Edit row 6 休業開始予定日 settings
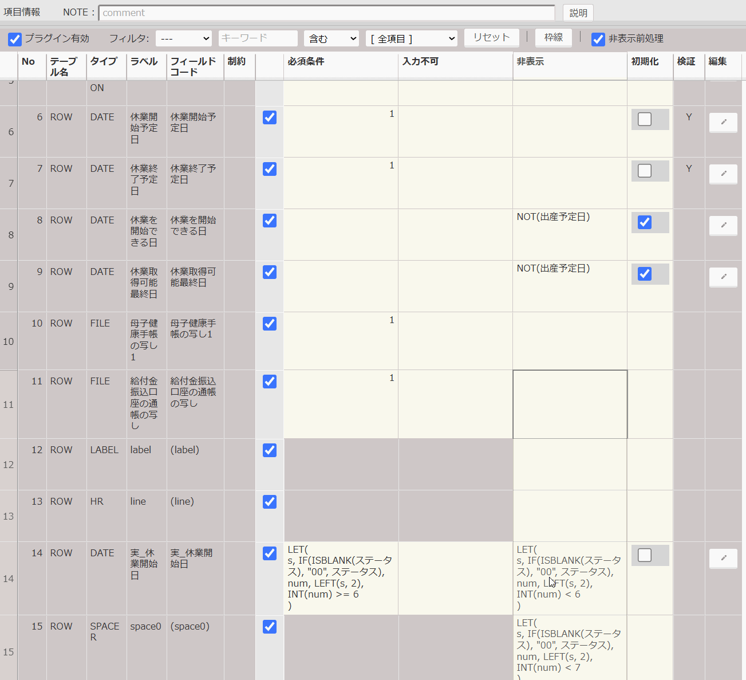The image size is (746, 680). [723, 122]
